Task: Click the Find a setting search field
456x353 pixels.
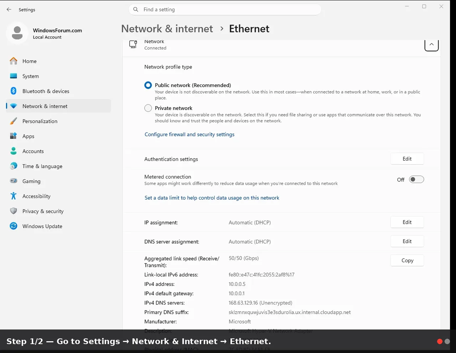Action: tap(225, 10)
